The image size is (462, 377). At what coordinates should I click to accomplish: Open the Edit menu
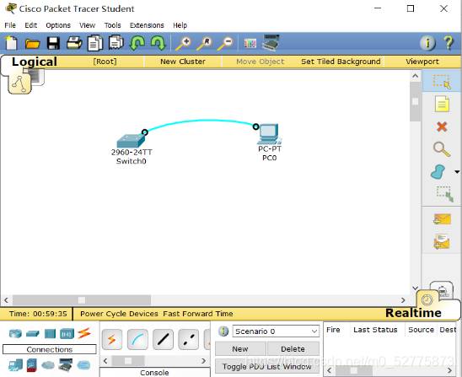[x=31, y=25]
